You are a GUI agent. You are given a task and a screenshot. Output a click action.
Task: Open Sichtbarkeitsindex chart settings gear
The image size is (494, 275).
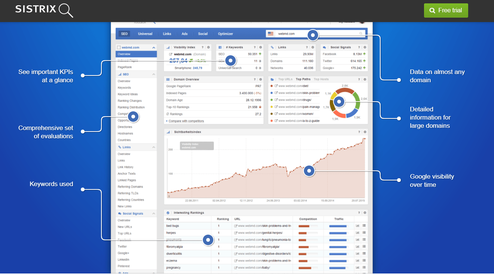pyautogui.click(x=365, y=132)
